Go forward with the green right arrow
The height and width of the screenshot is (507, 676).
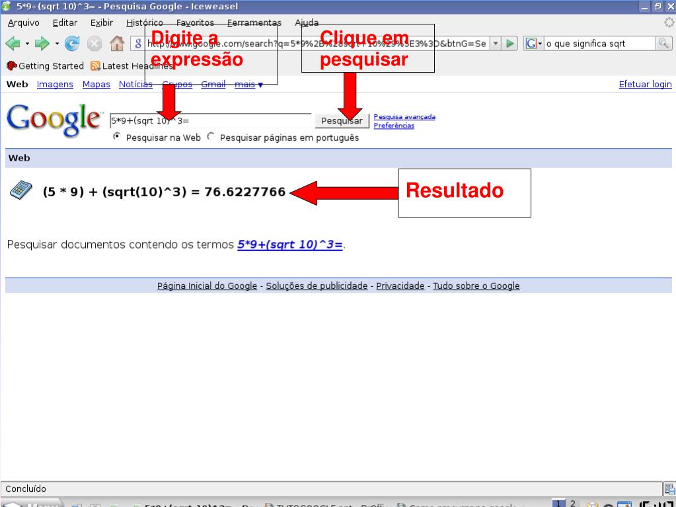point(42,44)
